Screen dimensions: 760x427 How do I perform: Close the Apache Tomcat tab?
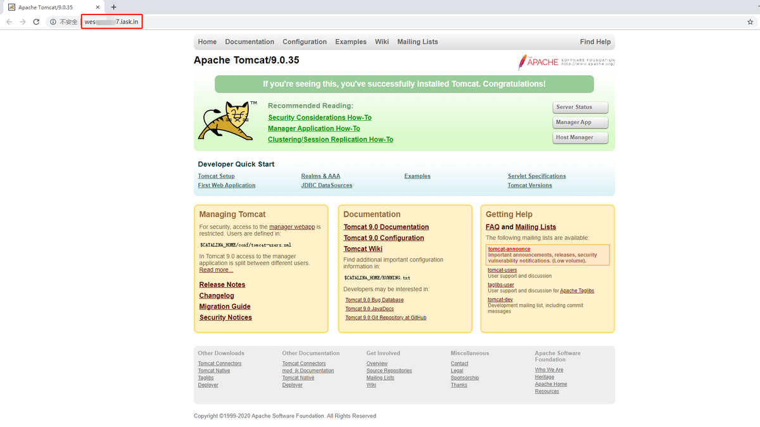(x=99, y=7)
